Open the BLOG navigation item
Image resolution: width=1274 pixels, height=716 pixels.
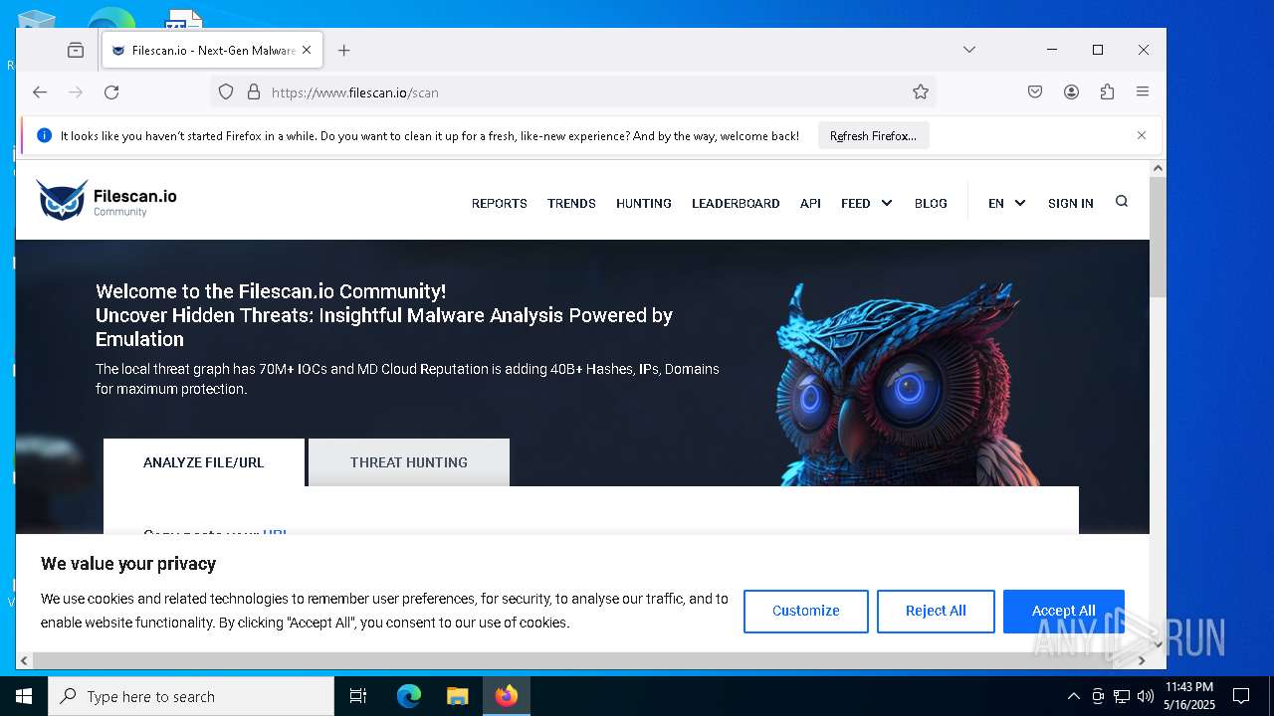pyautogui.click(x=931, y=203)
